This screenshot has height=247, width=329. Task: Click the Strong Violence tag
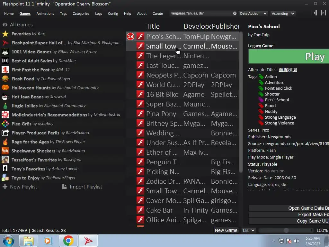[279, 123]
